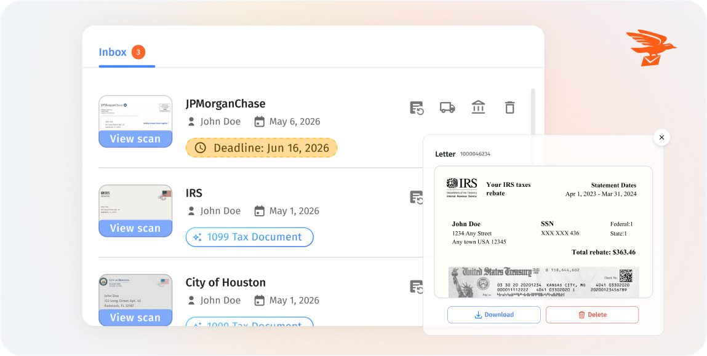Click the person icon in City of Houston row

[x=191, y=300]
